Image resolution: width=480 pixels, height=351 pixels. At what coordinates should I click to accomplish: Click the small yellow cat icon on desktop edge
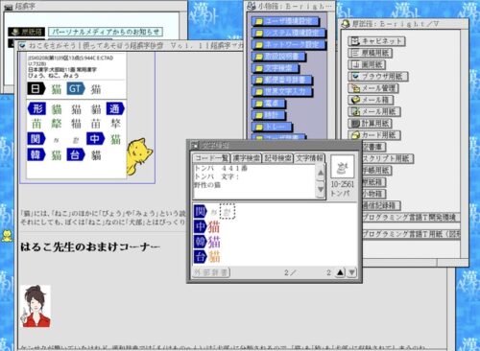tap(7, 236)
